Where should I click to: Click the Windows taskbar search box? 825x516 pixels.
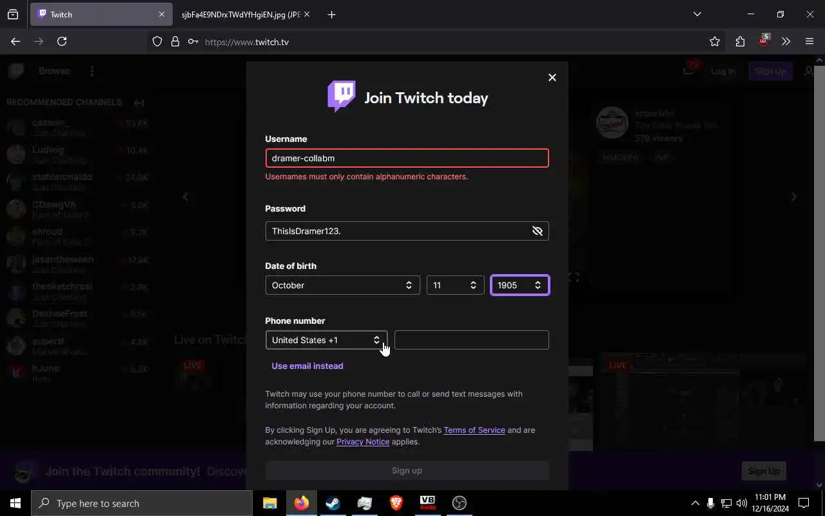coord(142,503)
